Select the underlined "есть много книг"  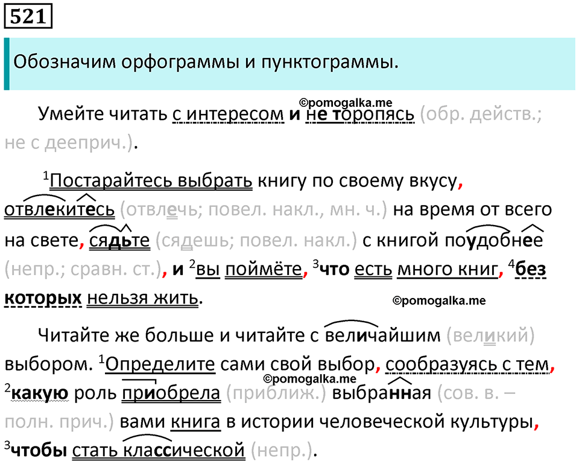click(426, 270)
